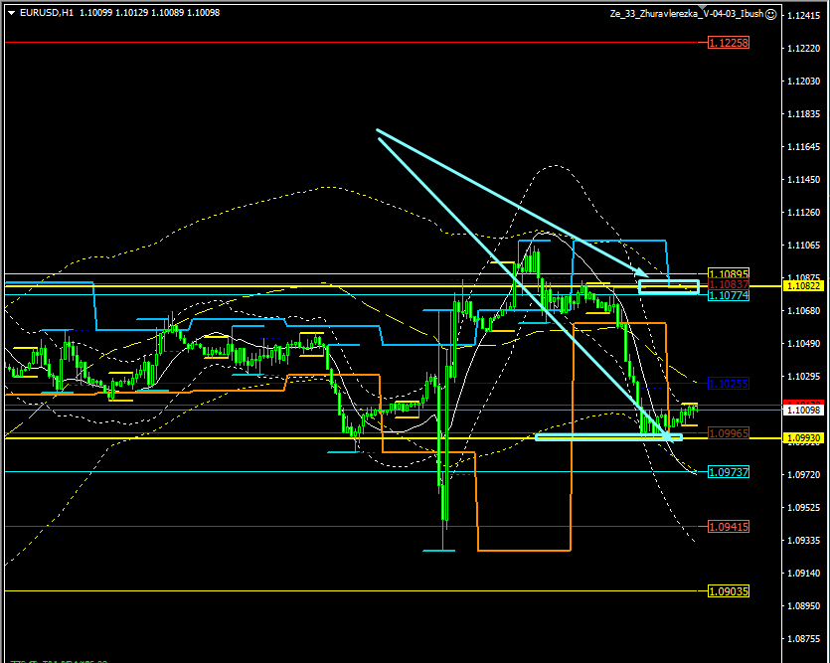
Task: Click 1.10680 on the price scale
Action: coord(804,310)
